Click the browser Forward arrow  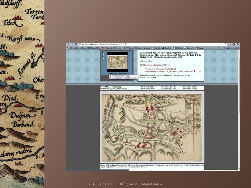point(72,44)
